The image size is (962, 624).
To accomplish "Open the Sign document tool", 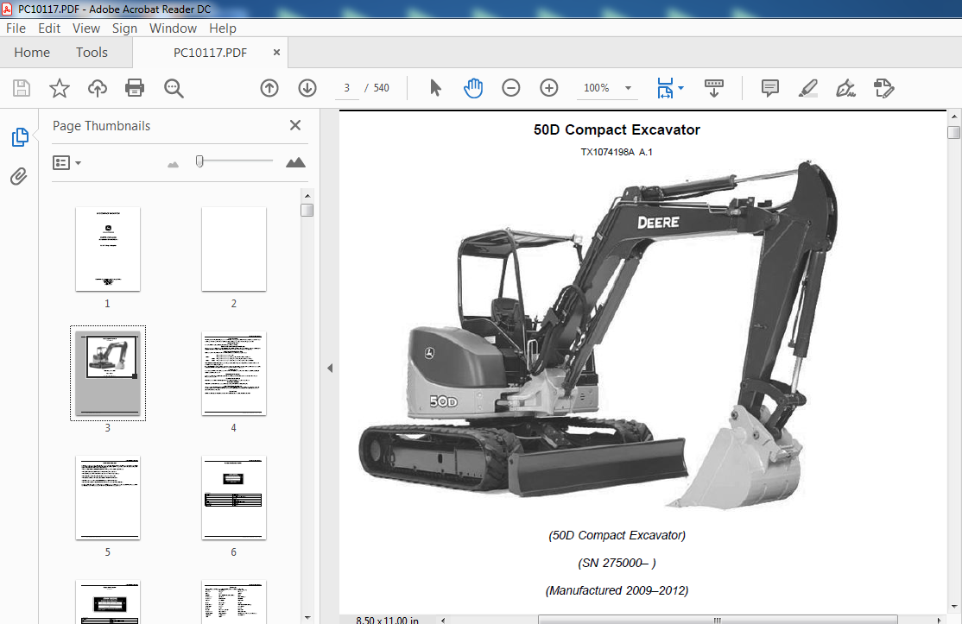I will (x=846, y=88).
